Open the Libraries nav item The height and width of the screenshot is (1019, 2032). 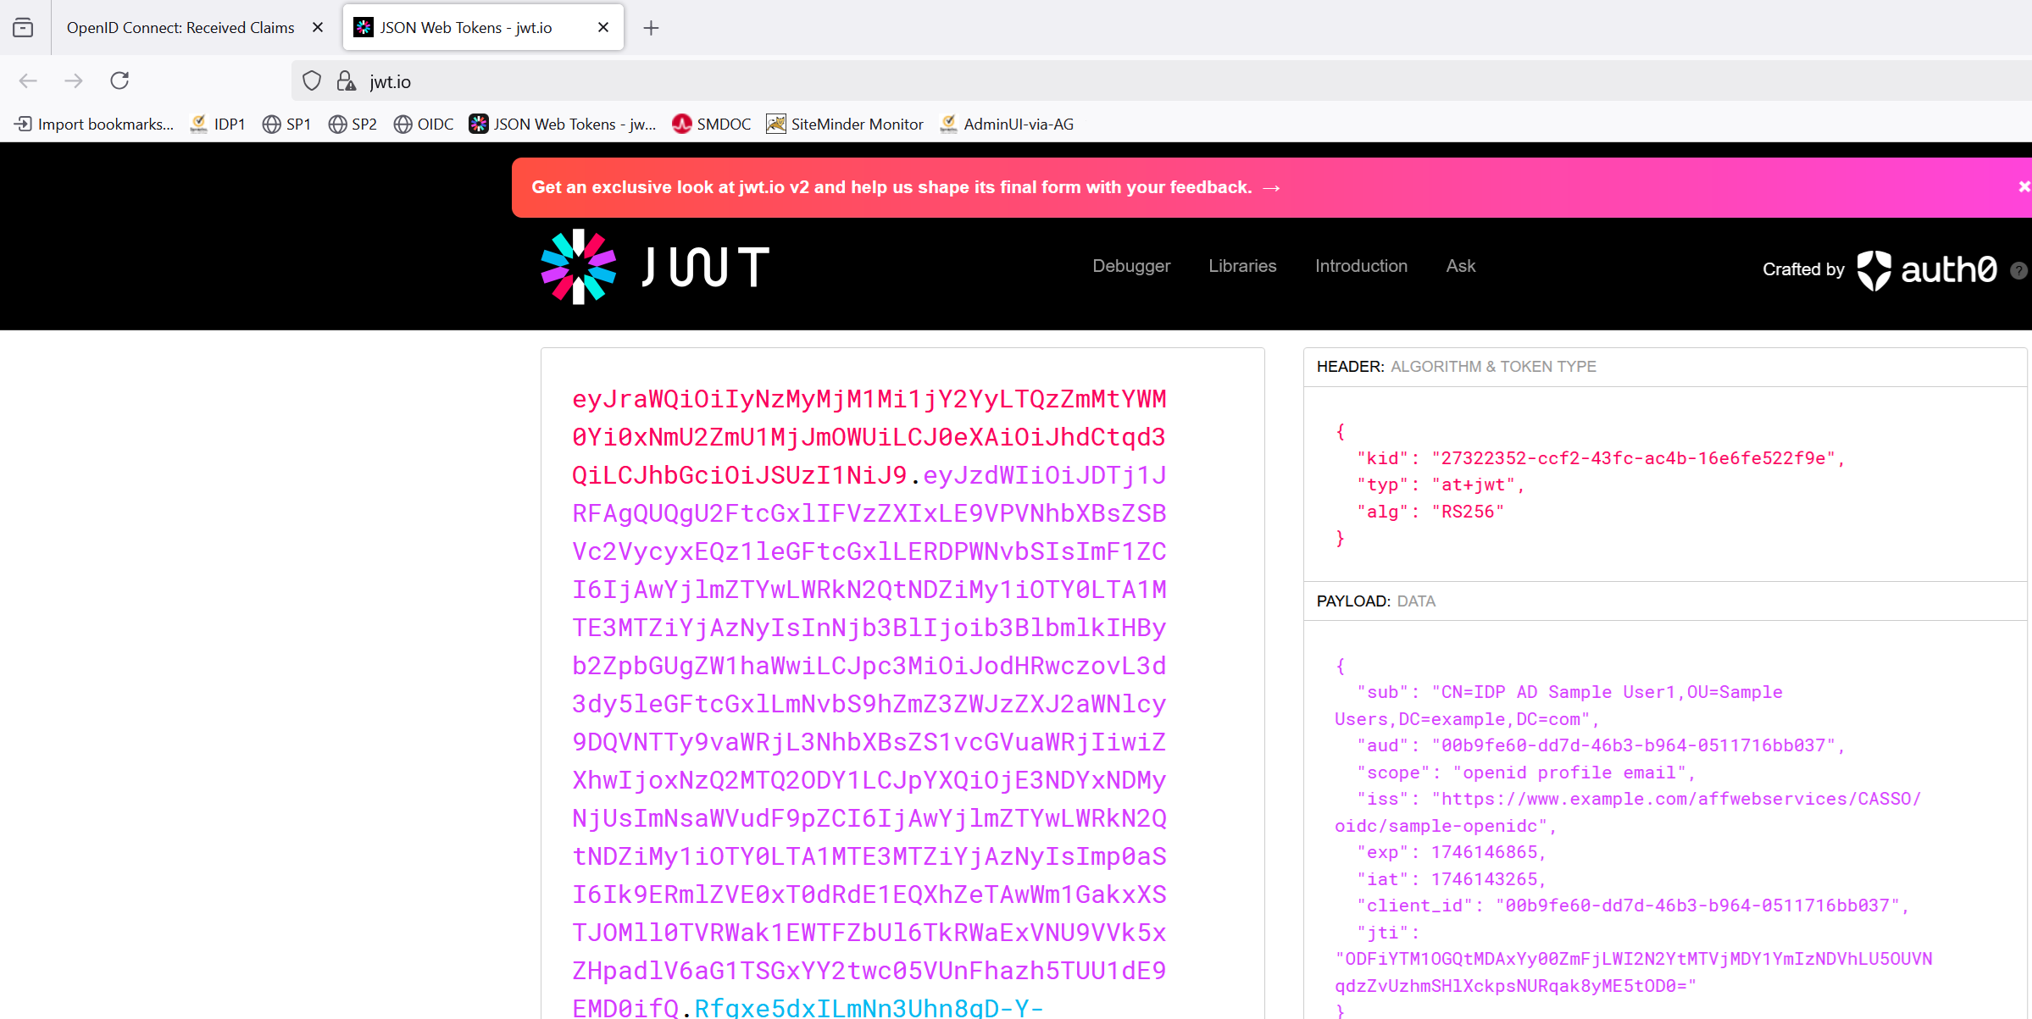[x=1242, y=266]
